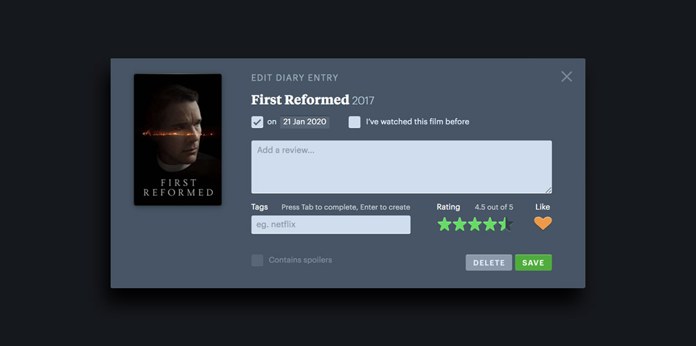
Task: Open the 21 Jan 2020 date picker
Action: pyautogui.click(x=304, y=122)
